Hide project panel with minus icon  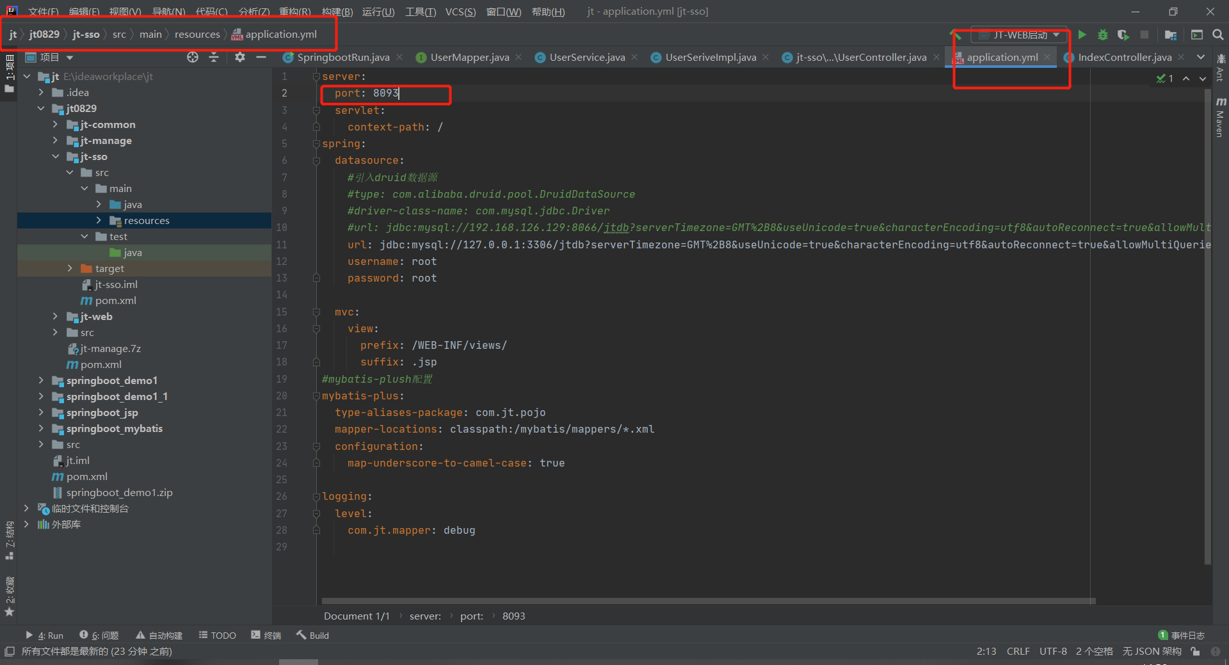tap(261, 57)
